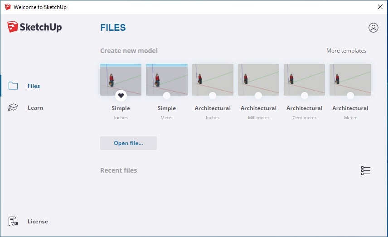Choose Architectural Millimeter template thumbnail
The height and width of the screenshot is (237, 388).
(258, 80)
